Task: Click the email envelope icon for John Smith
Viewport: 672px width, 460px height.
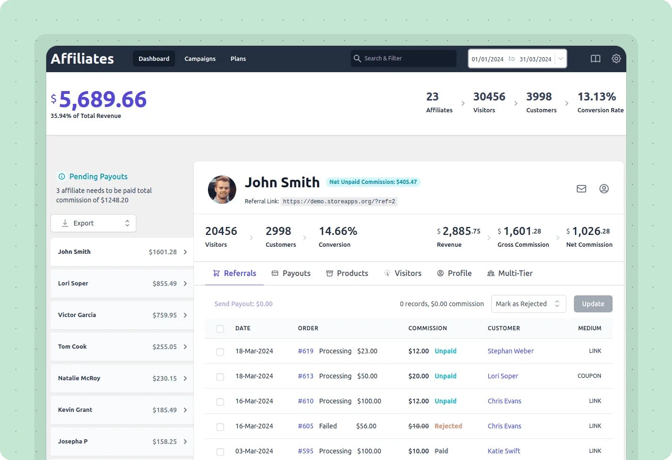Action: [x=581, y=189]
